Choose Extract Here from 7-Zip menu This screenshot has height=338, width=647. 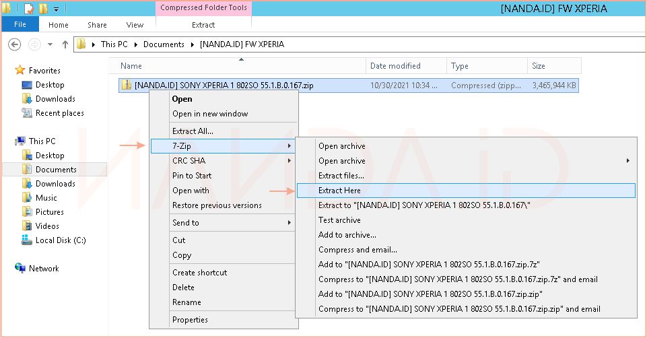click(339, 191)
